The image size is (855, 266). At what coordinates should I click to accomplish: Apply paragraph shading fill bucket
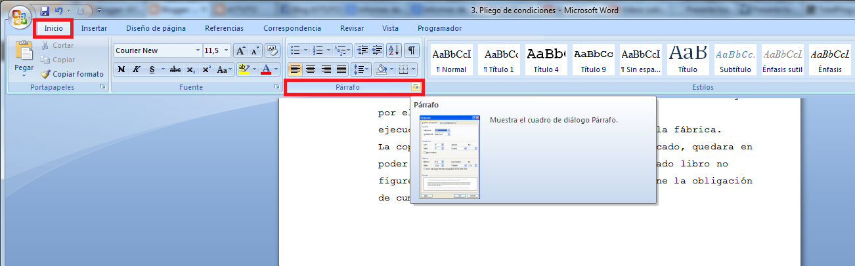click(381, 69)
